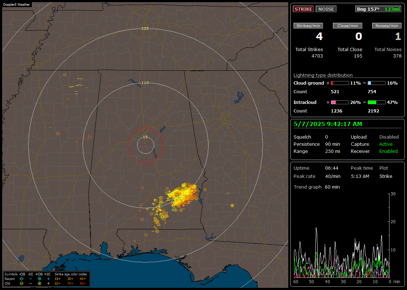Click the Strikes/min label box
407x290 pixels.
coord(308,26)
